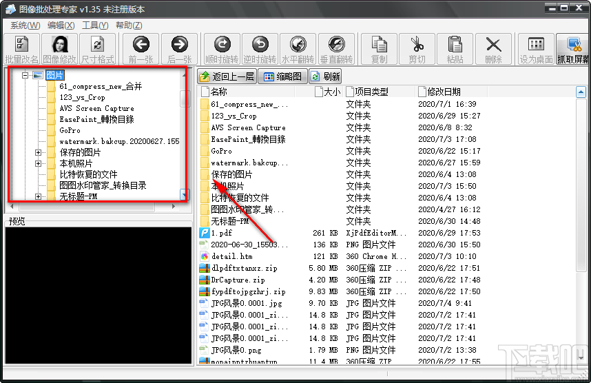
Task: Sort file list by 修改日期 column
Action: pyautogui.click(x=452, y=92)
